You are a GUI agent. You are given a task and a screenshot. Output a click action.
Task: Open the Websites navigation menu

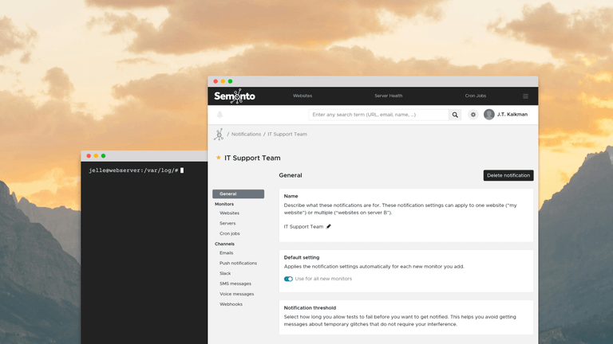pos(303,96)
